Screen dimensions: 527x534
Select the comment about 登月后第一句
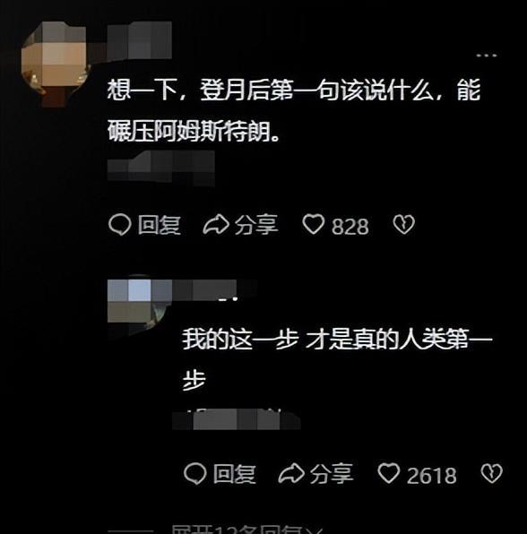click(294, 110)
